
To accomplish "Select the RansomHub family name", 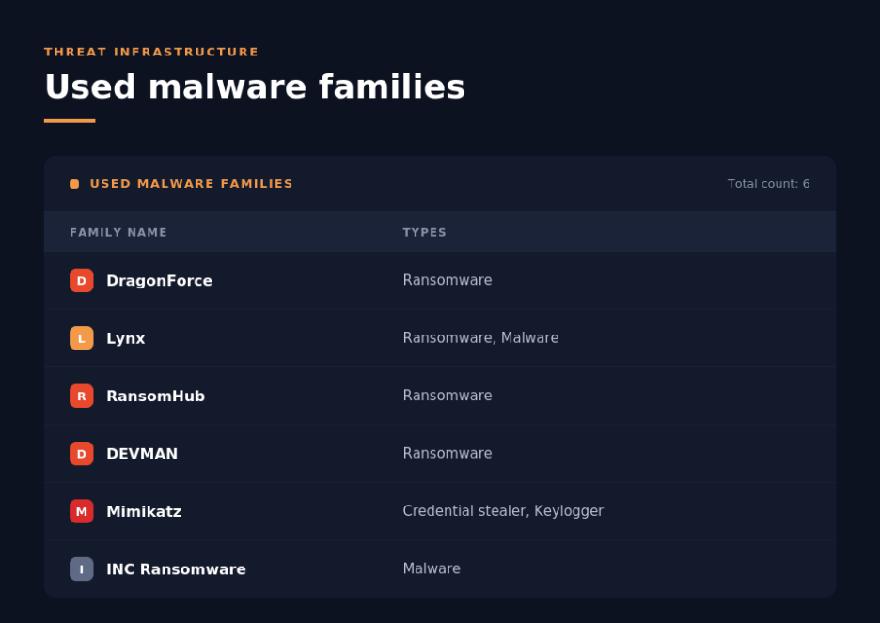I will (155, 396).
